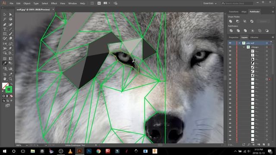This screenshot has height=155, width=276.
Task: Select the Puppet Warp pin tool
Action: 10,48
